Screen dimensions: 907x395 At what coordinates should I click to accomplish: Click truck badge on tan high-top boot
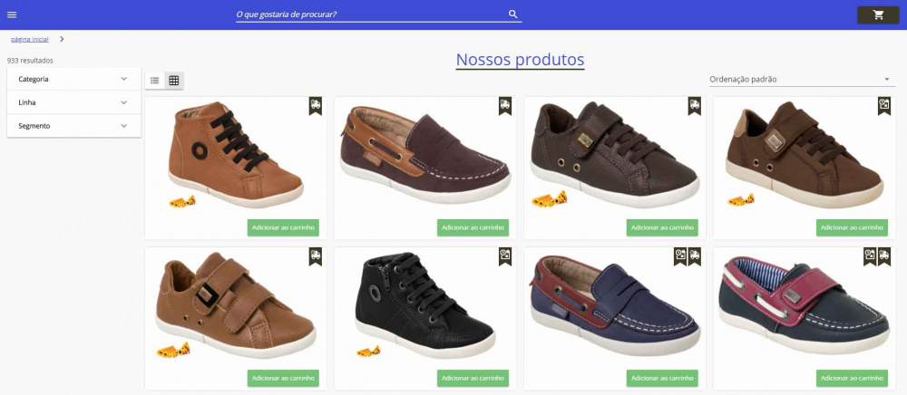(x=316, y=106)
